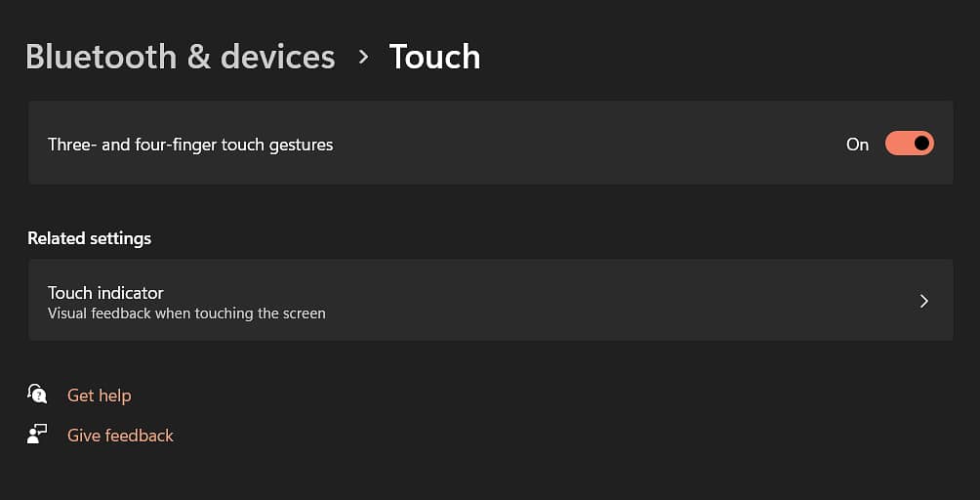980x500 pixels.
Task: Click the breadcrumb chevron separator
Action: [x=363, y=57]
